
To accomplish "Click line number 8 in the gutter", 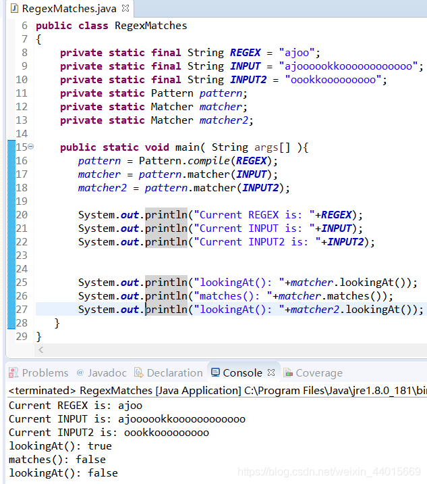I will click(x=24, y=53).
